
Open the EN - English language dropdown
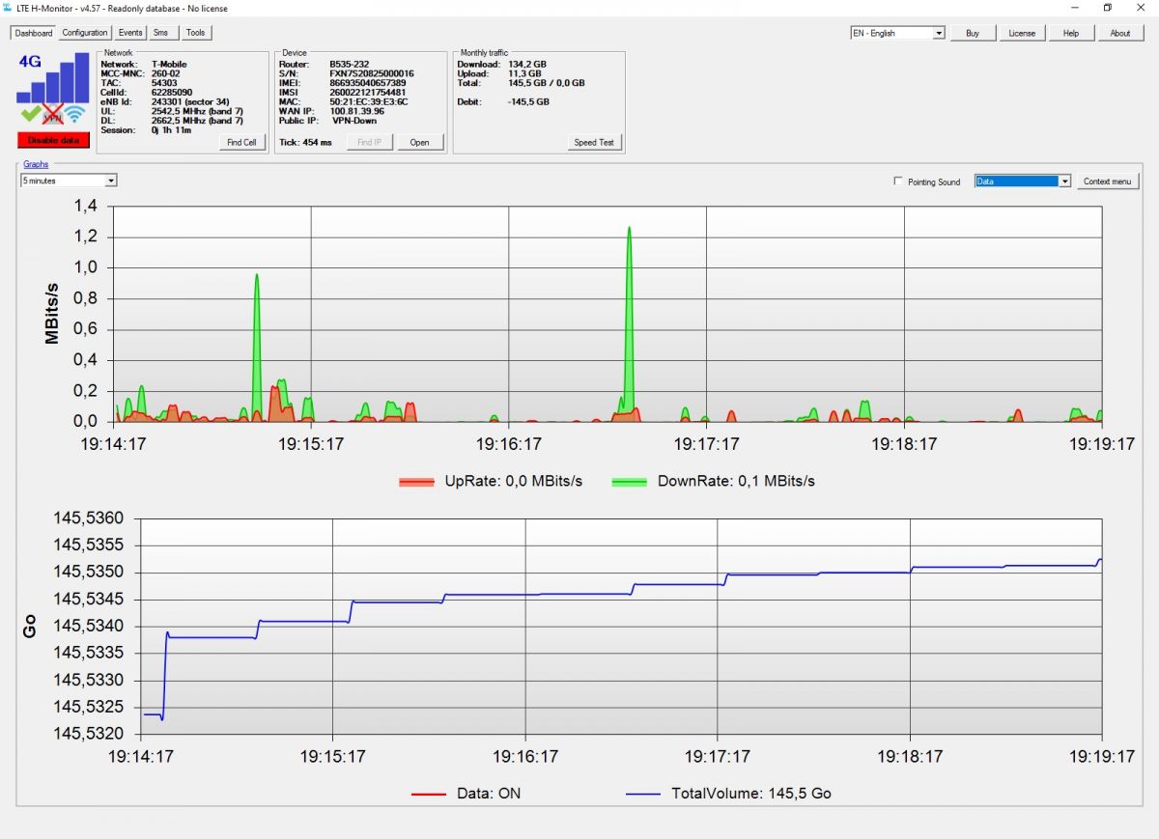(x=897, y=33)
